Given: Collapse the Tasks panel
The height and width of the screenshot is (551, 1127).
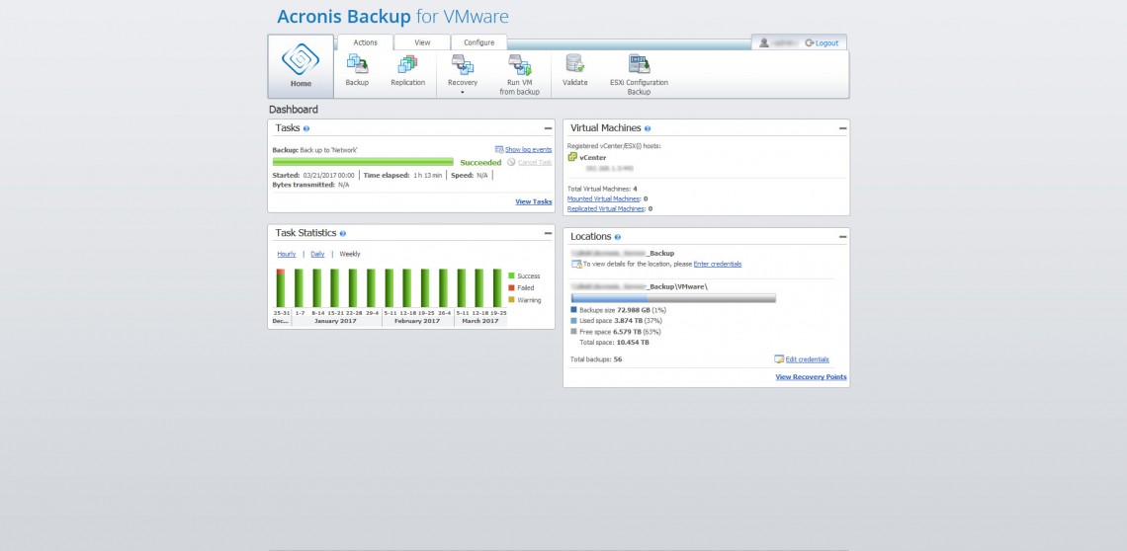Looking at the screenshot, I should (548, 128).
